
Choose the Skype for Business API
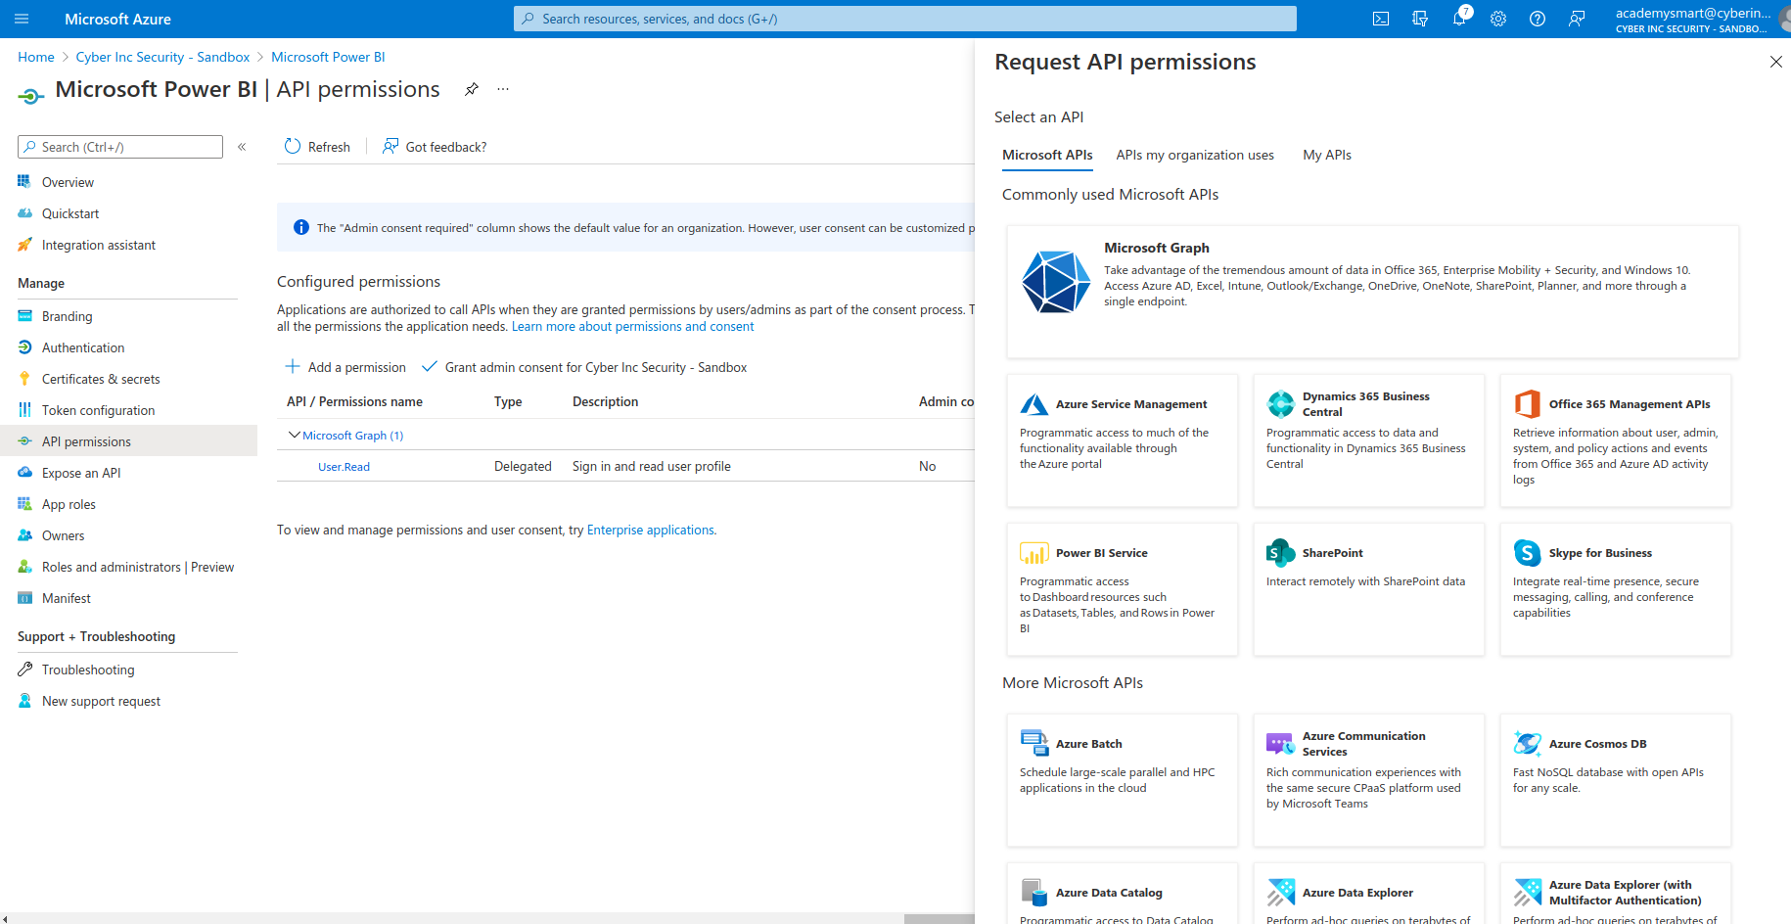[x=1615, y=589]
